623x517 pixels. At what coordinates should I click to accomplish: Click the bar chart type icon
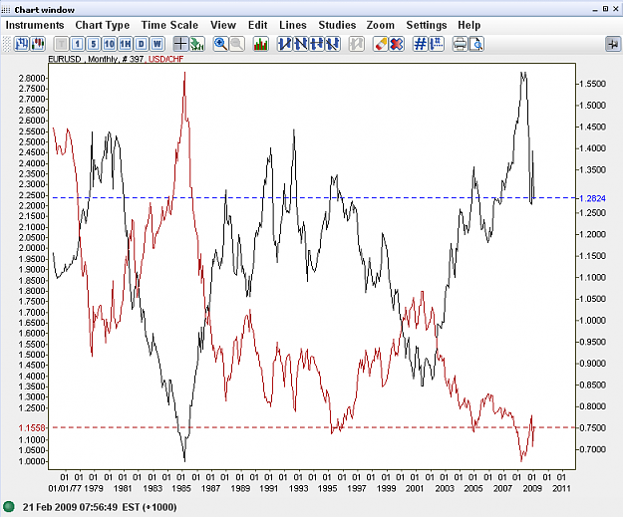tap(21, 44)
